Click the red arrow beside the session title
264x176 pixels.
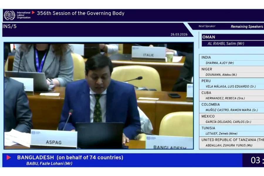coord(33,13)
